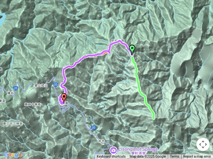
Task: Click highway 20 shield near 關山埡口
Action: 56,85
